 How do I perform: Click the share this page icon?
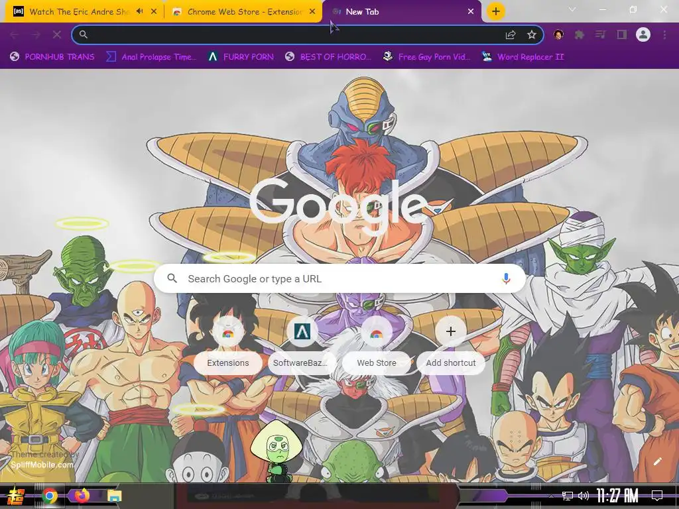point(511,34)
